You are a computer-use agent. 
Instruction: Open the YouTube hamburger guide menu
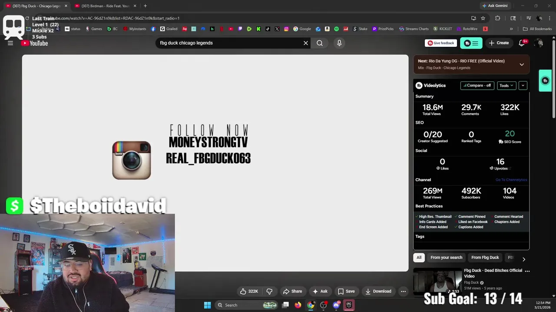pos(10,43)
